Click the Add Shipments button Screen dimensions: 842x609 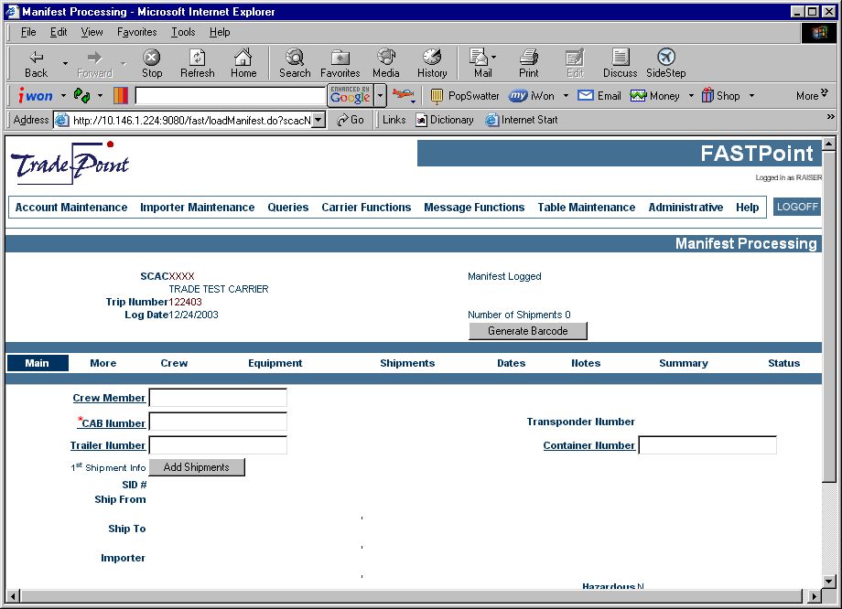197,467
